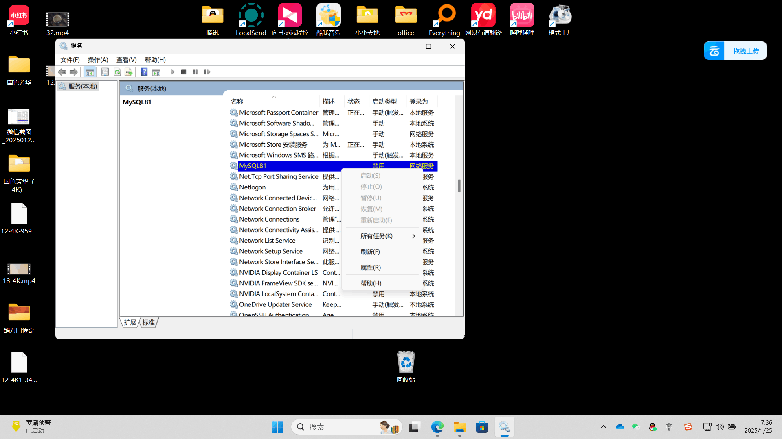The width and height of the screenshot is (782, 439).
Task: Click the Start Service play icon
Action: point(172,72)
